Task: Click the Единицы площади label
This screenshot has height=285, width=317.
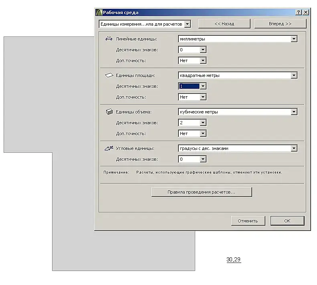Action: 135,75
